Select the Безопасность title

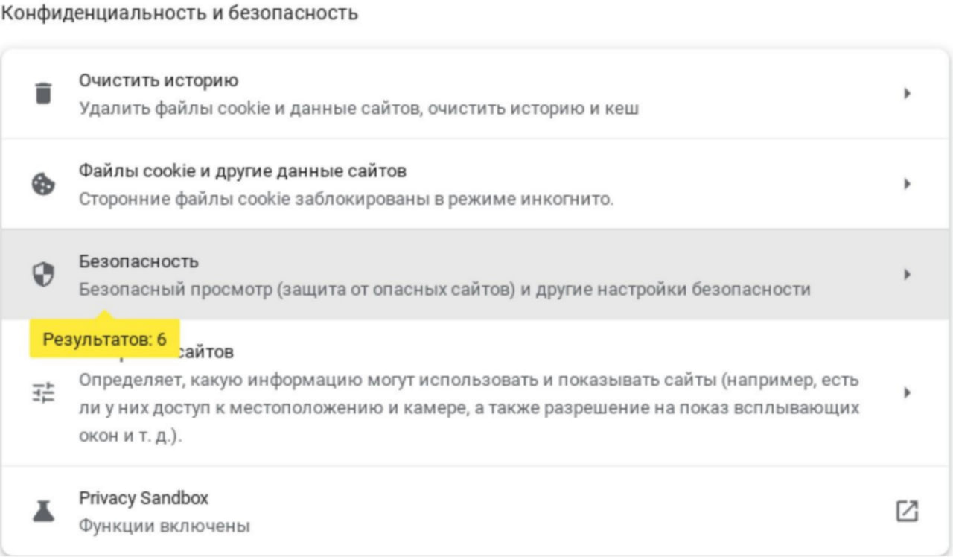coord(138,261)
